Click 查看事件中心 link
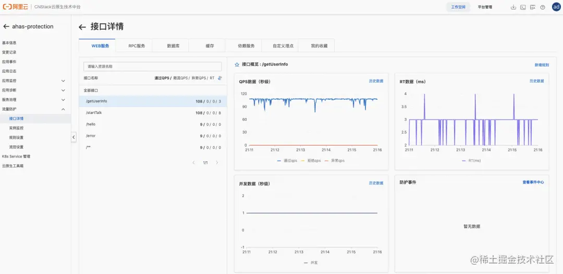Screen dimensions: 563x274 533,182
